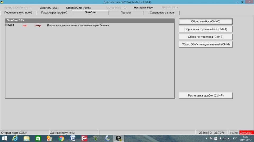
Task: Open the Настройки (F3) dropdown menu
Action: 143,8
